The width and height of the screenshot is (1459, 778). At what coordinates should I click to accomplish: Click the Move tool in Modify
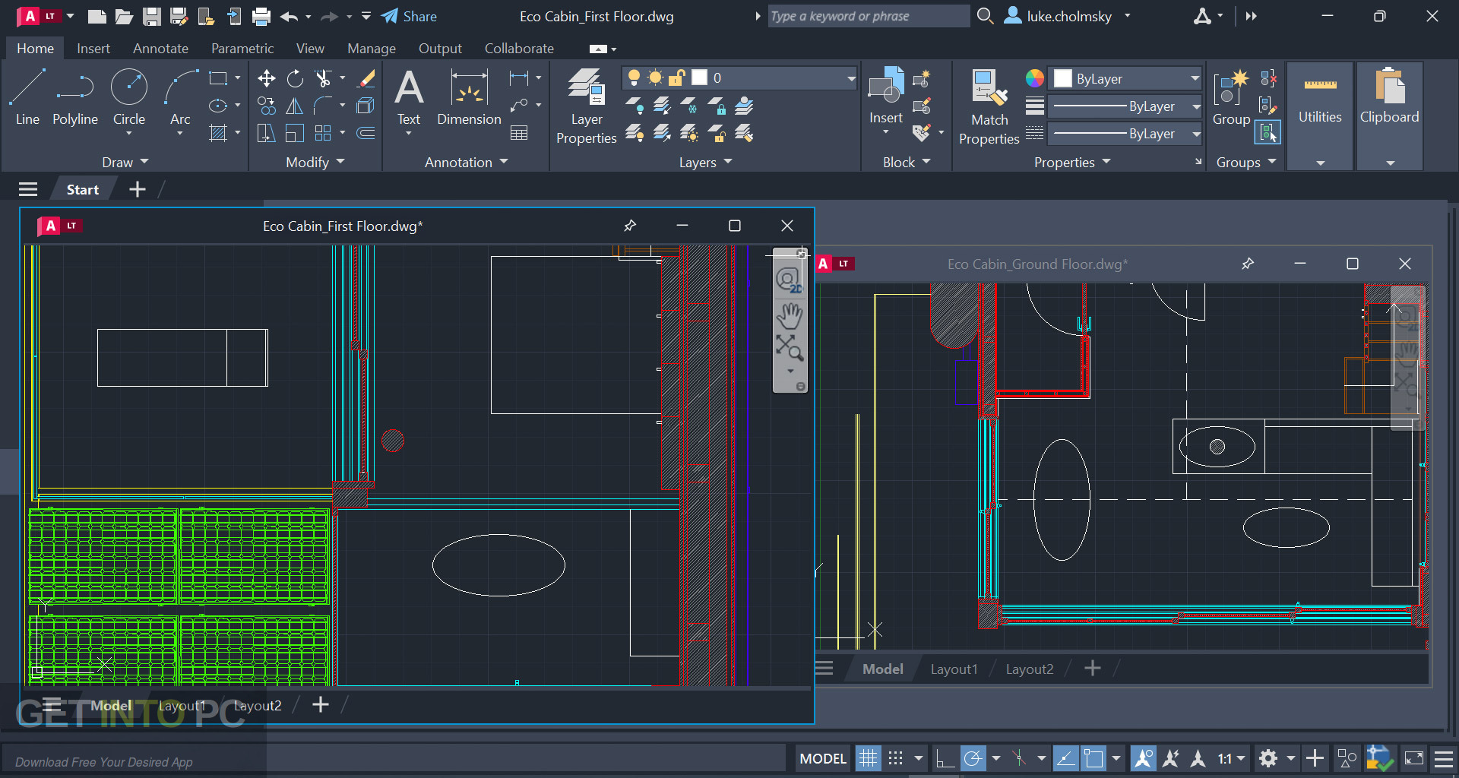tap(266, 78)
